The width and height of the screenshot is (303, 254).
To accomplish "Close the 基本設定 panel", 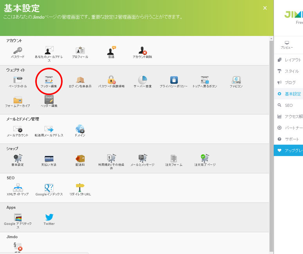I will tap(265, 8).
